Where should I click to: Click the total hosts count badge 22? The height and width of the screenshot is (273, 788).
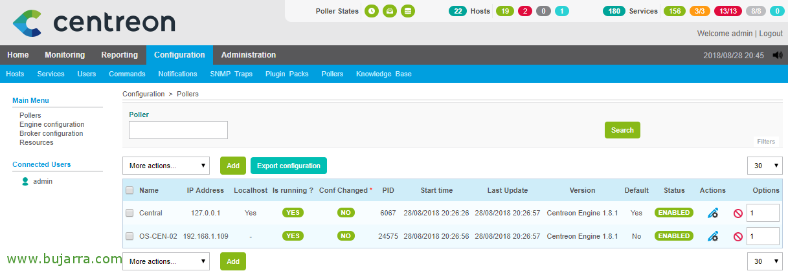[458, 11]
